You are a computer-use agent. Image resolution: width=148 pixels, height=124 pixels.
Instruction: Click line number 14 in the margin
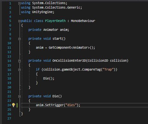point(9,61)
